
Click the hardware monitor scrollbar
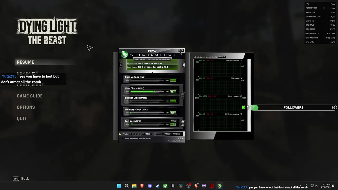pos(249,95)
